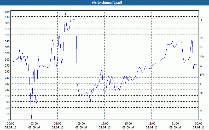Image resolution: width=209 pixels, height=130 pixels.
Task: Click the 270 y-axis tick label
Action: 6,65
